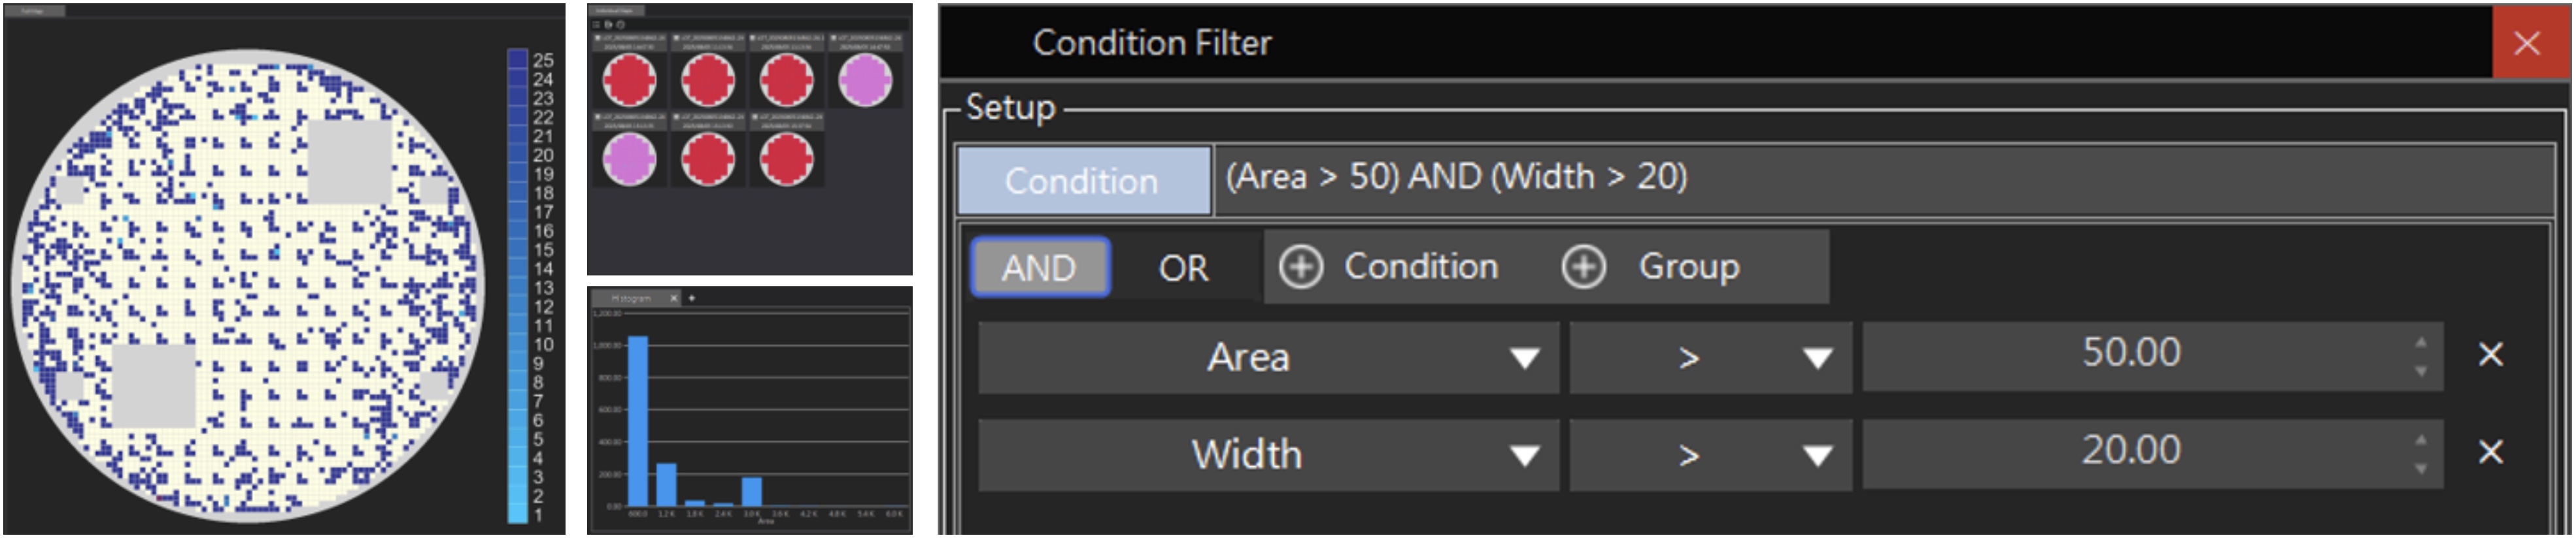Screen dimensions: 2576x538
Task: Switch to the Histogram tab
Action: (630, 298)
